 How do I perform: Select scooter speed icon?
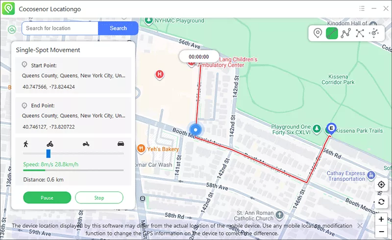click(x=86, y=144)
